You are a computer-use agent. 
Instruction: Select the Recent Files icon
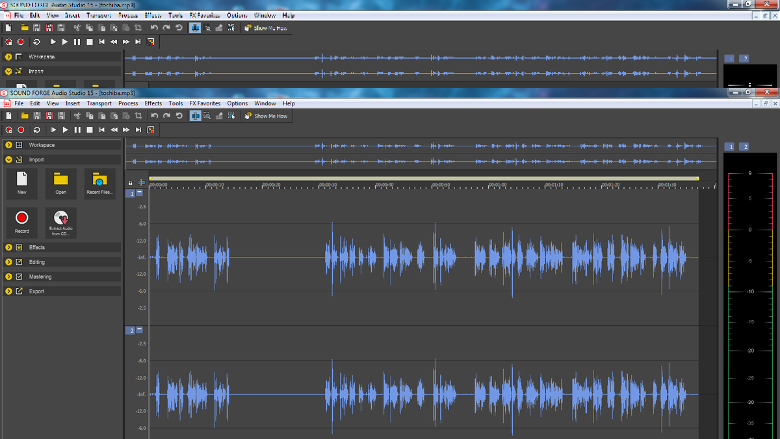click(99, 183)
